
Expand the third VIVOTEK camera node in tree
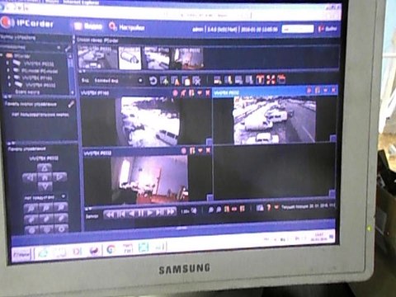click(x=9, y=78)
